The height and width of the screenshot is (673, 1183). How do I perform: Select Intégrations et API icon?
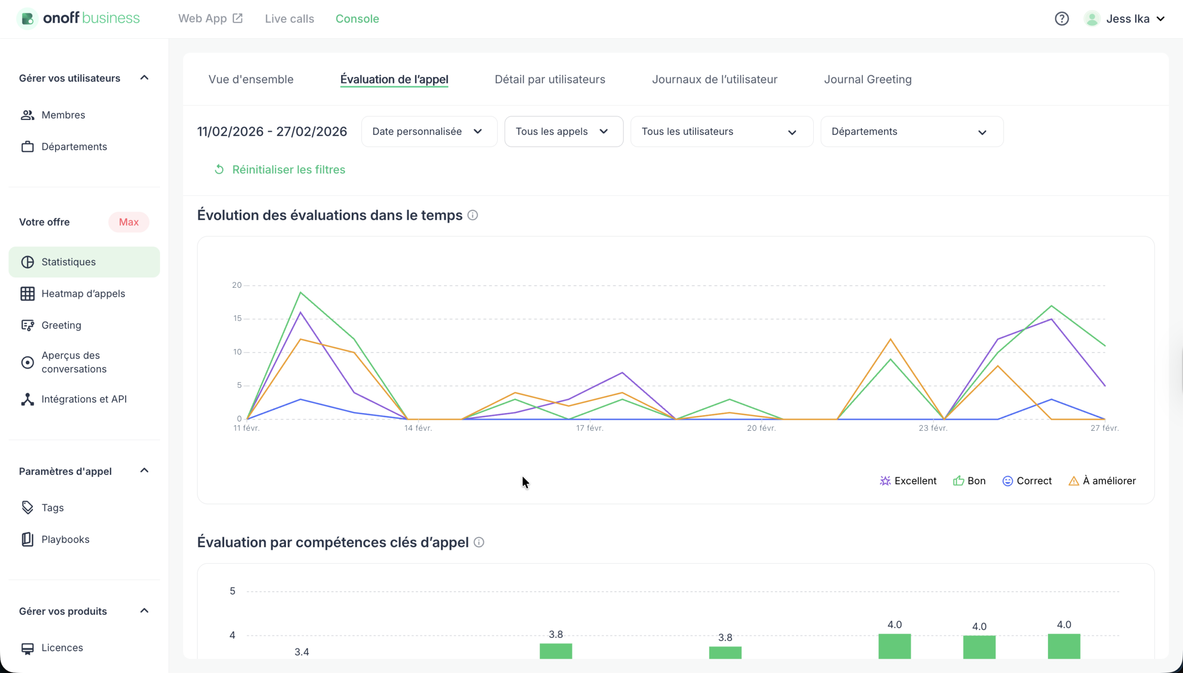pyautogui.click(x=28, y=399)
